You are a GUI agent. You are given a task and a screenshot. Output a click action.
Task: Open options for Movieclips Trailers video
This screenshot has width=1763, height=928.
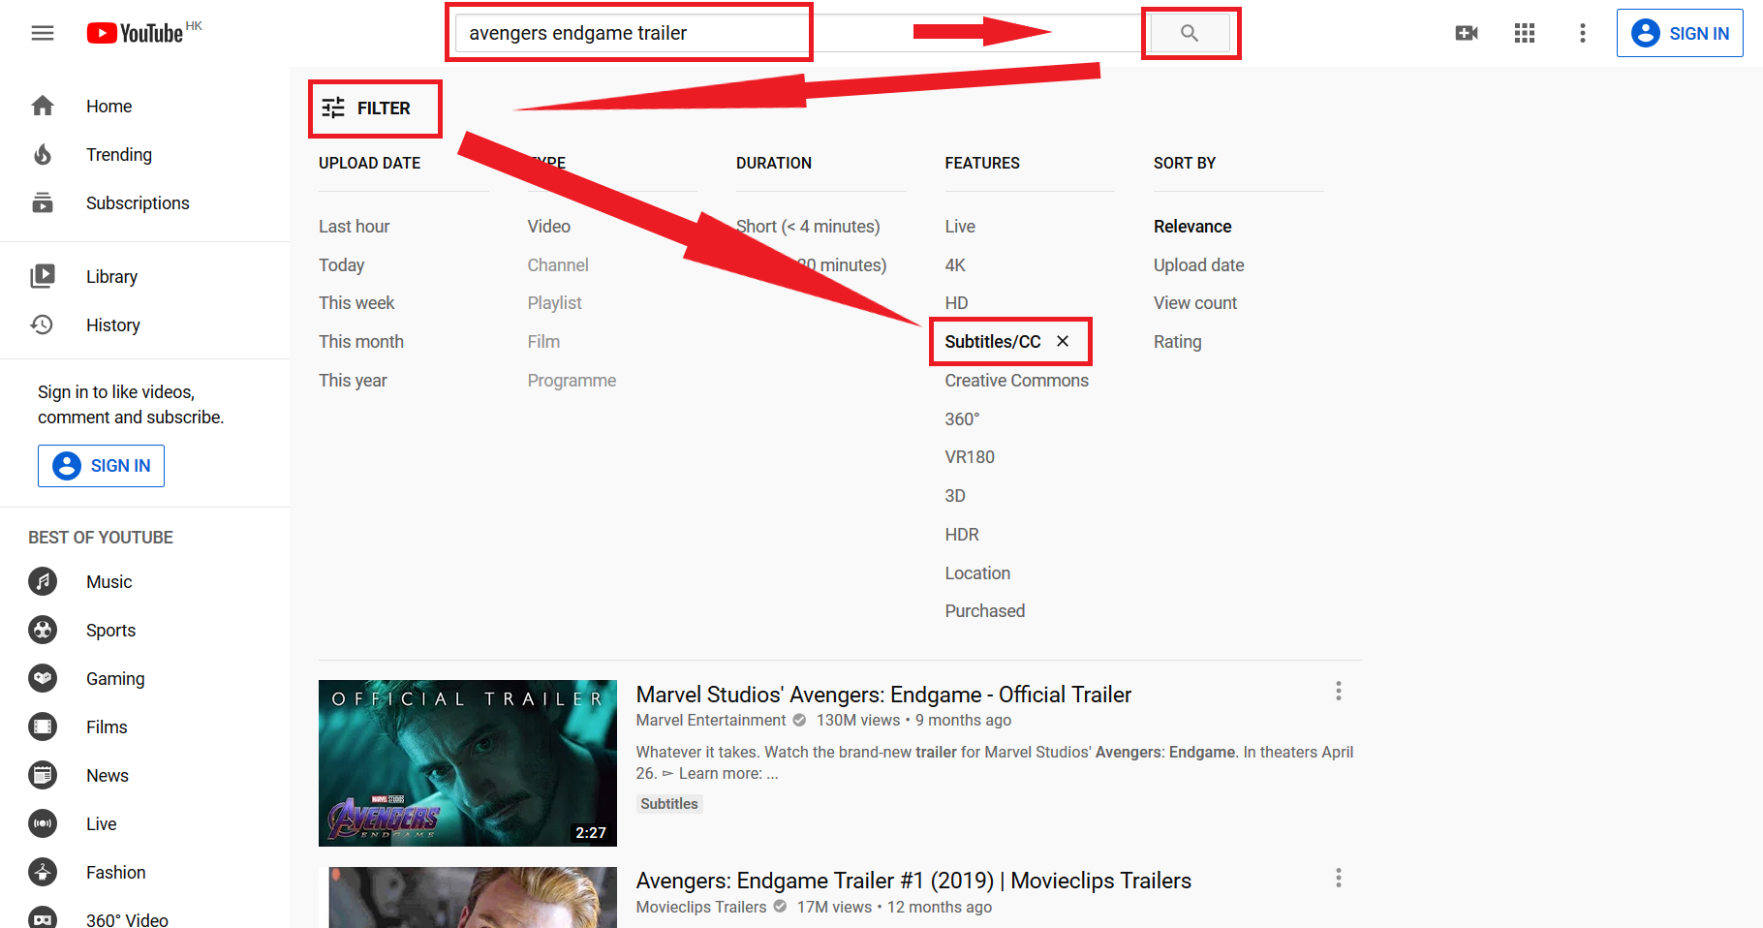pyautogui.click(x=1339, y=878)
